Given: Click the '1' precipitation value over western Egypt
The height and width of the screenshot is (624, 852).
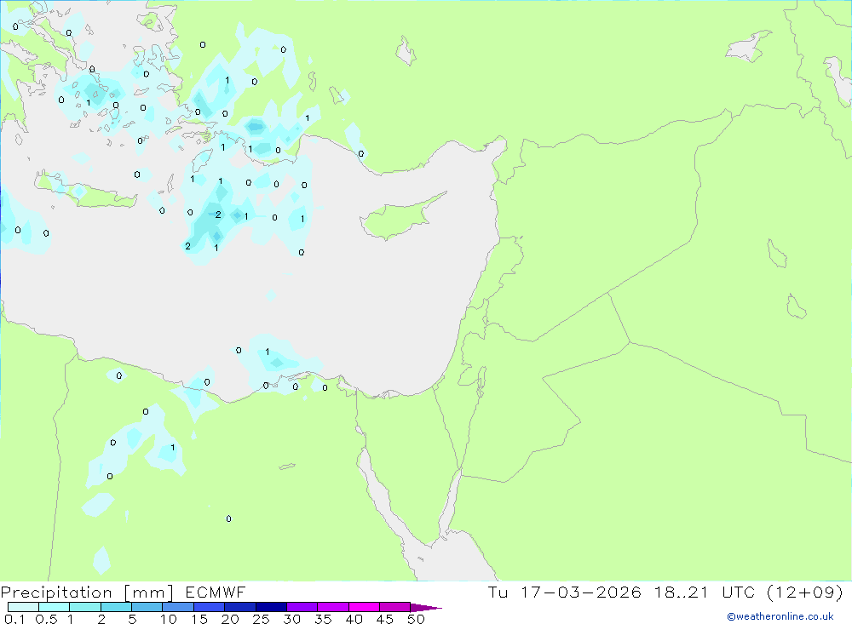Looking at the screenshot, I should 173,448.
